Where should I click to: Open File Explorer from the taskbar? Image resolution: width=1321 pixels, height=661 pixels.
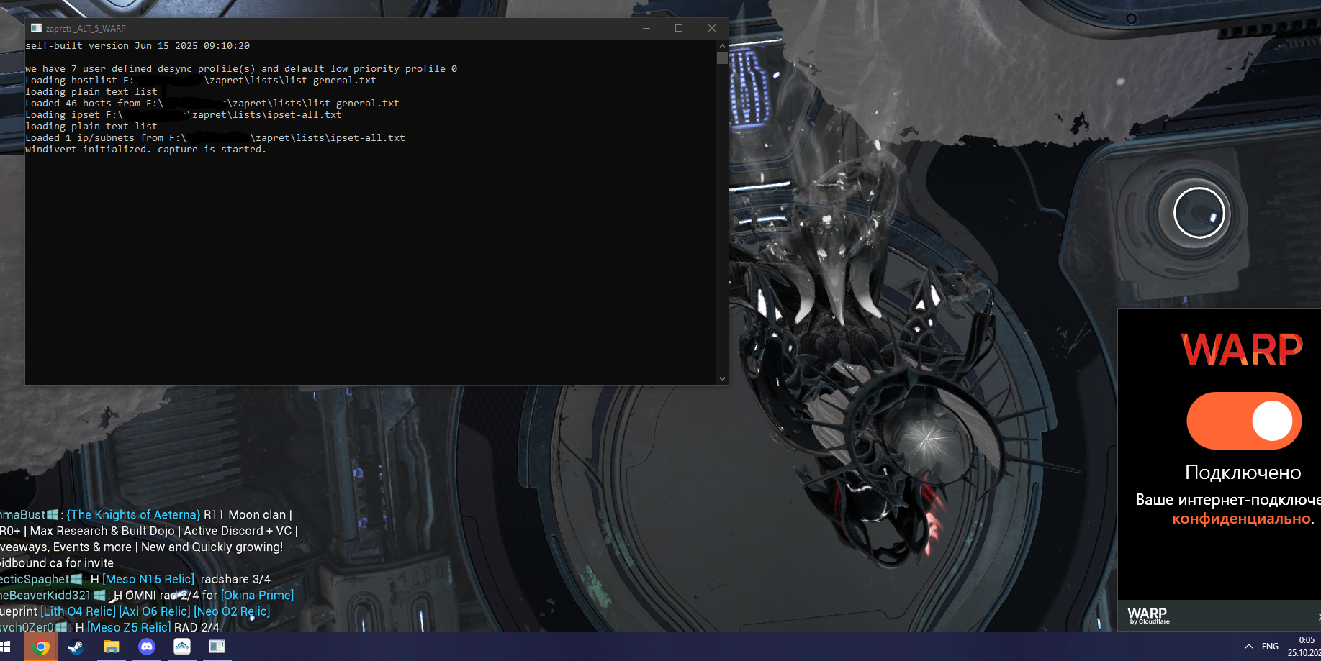111,647
